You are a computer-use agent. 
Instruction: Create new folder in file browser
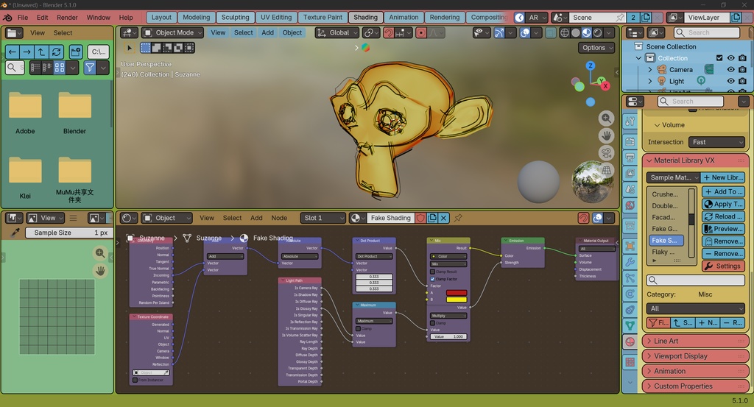click(x=76, y=52)
